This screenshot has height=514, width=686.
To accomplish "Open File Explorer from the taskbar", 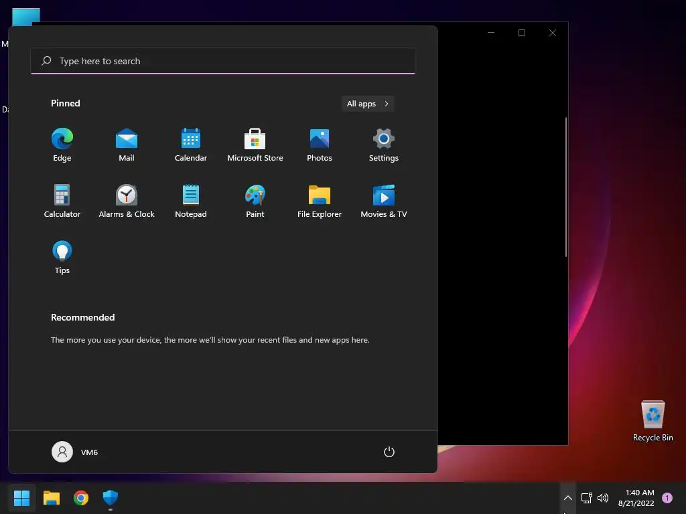I will 51,498.
